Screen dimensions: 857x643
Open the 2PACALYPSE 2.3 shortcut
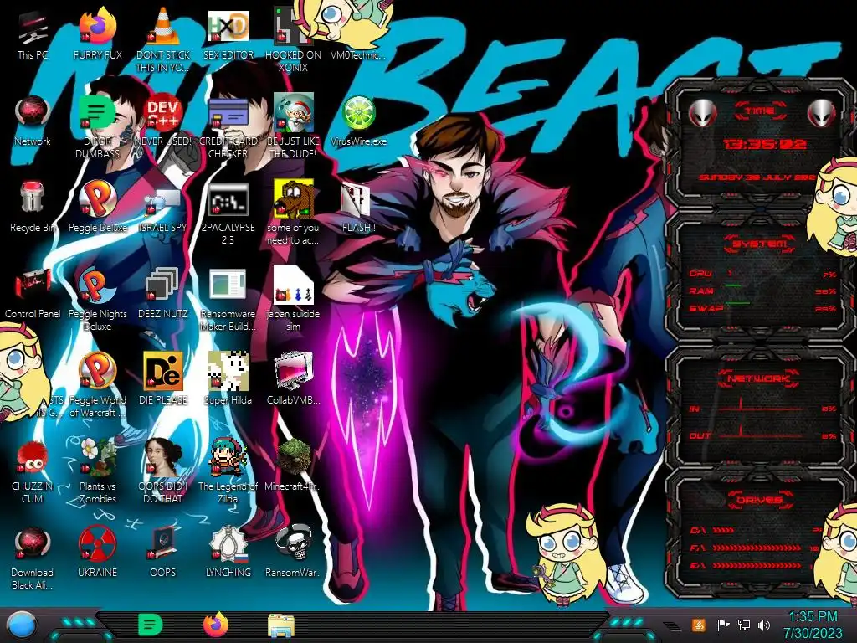[x=228, y=213]
